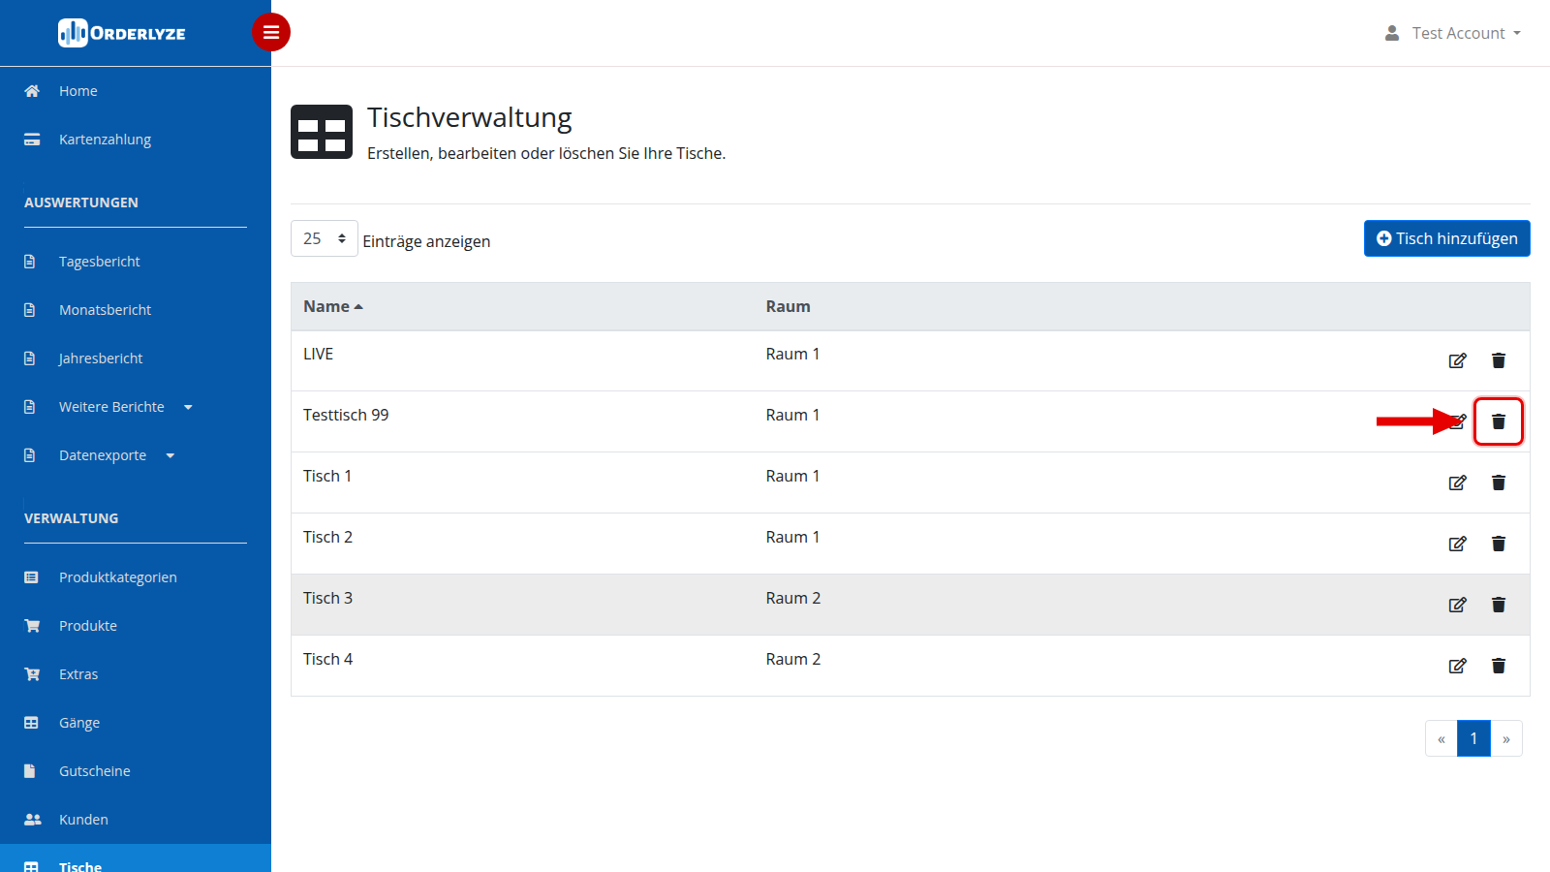Open the Test Account user dropdown
1550x872 pixels.
point(1453,33)
